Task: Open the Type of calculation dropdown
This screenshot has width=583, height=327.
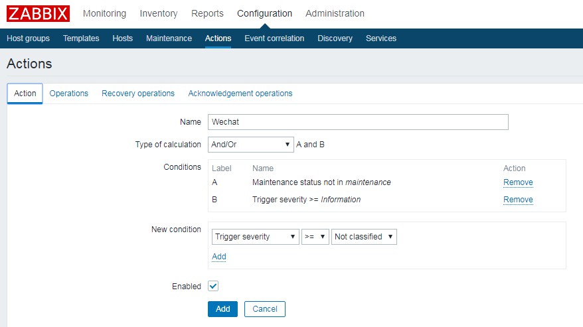Action: (x=250, y=145)
